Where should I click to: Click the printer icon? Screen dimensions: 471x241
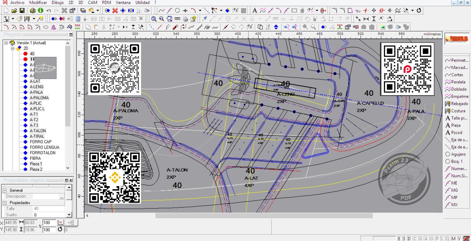pos(185,19)
